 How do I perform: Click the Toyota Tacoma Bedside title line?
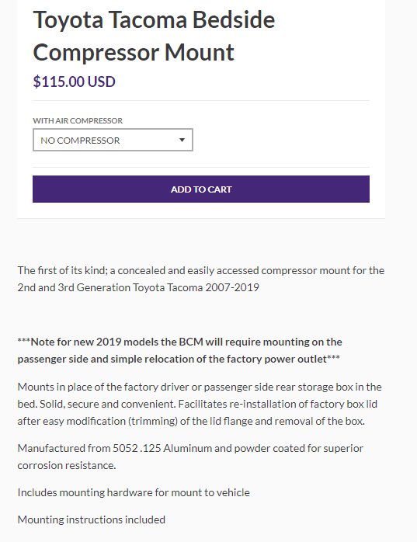154,20
